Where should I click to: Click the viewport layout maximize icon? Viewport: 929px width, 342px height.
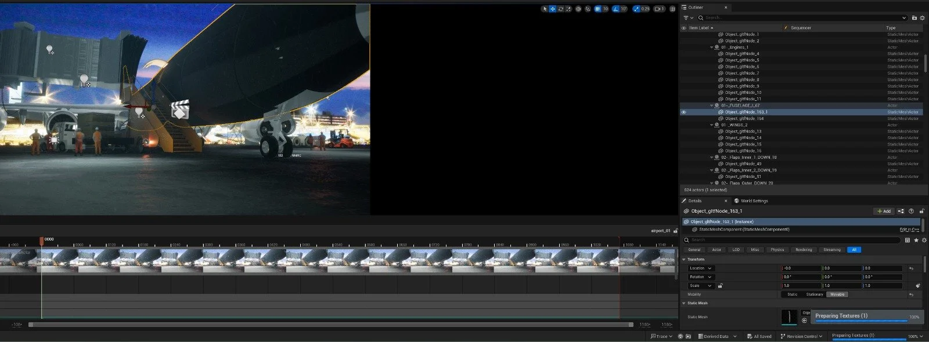[672, 9]
